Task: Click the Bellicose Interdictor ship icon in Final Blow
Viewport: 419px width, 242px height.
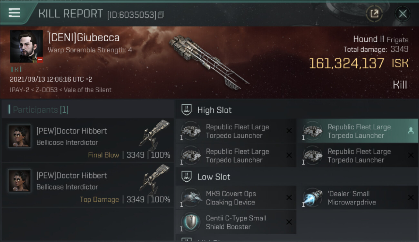Action: coord(155,135)
